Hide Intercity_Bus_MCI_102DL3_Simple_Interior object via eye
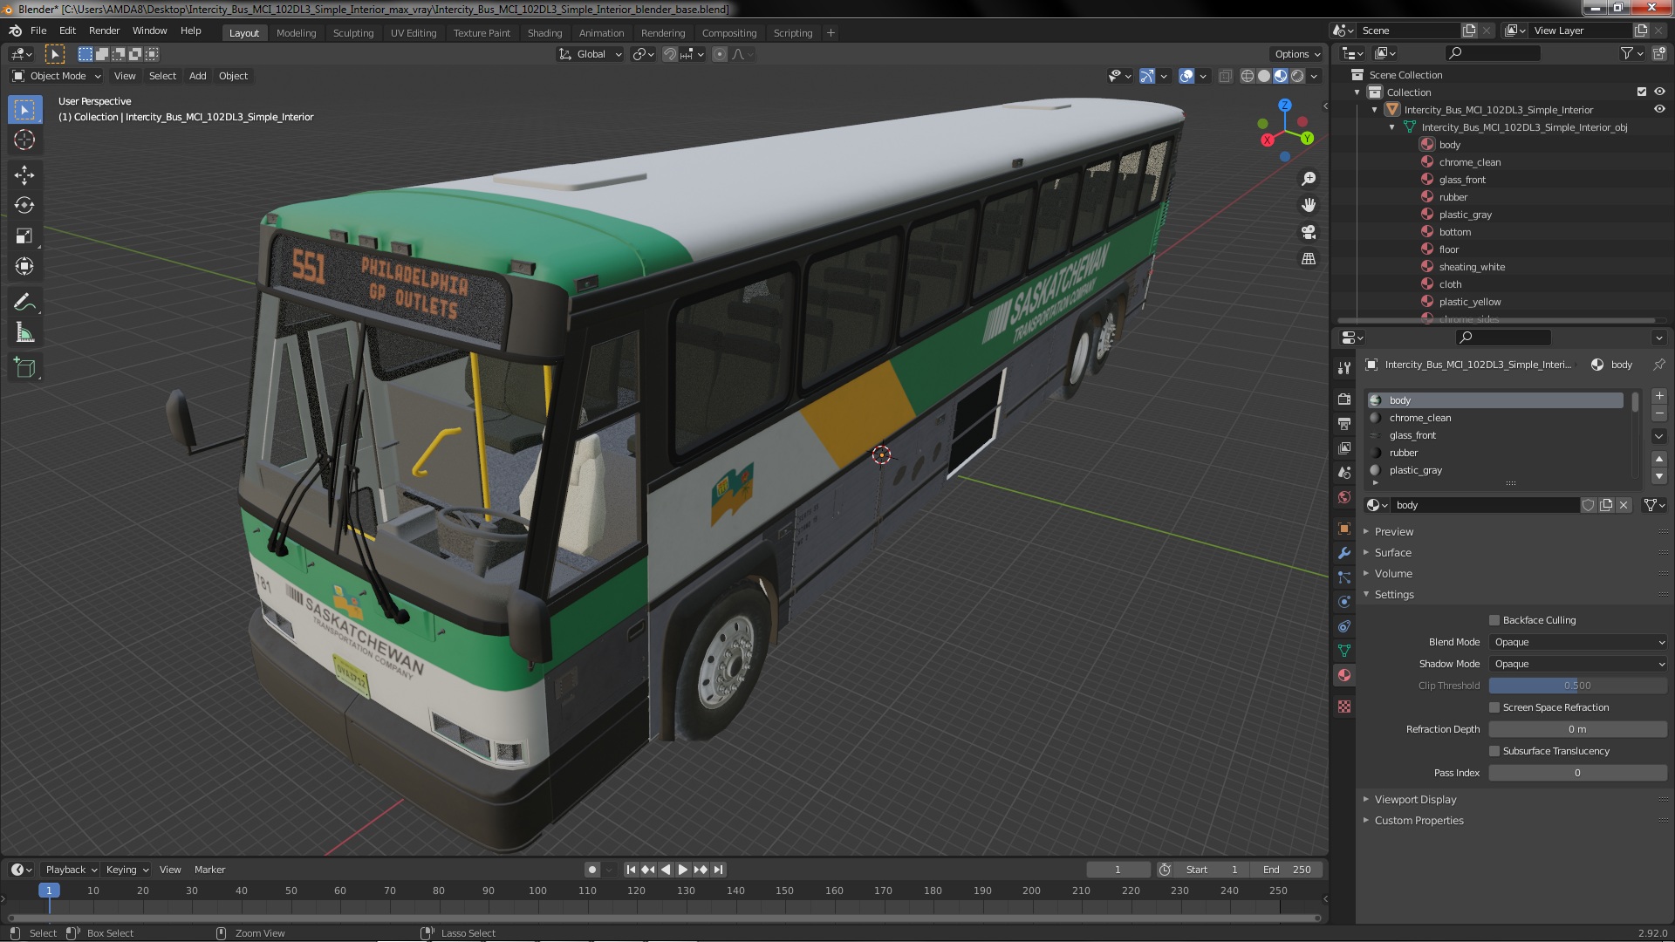 [1659, 109]
